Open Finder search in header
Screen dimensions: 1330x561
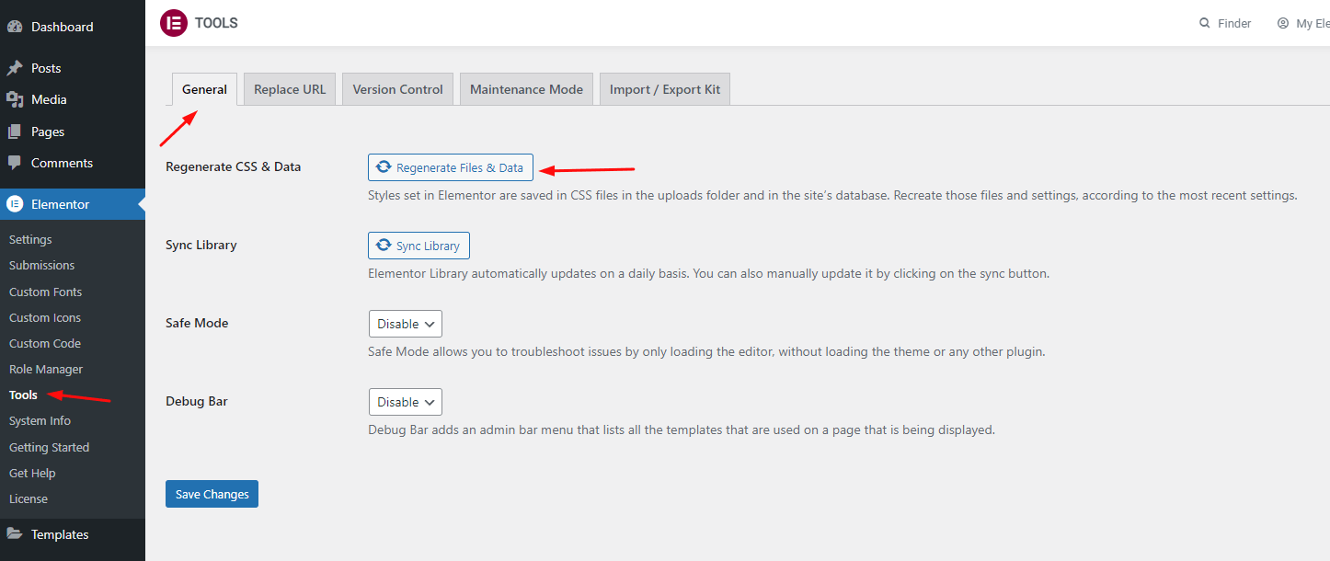[x=1225, y=23]
